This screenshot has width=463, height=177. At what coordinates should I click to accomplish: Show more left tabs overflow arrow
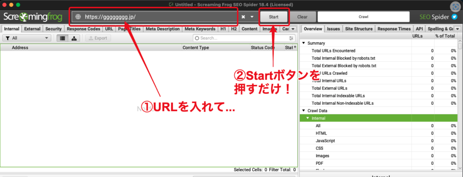[293, 29]
